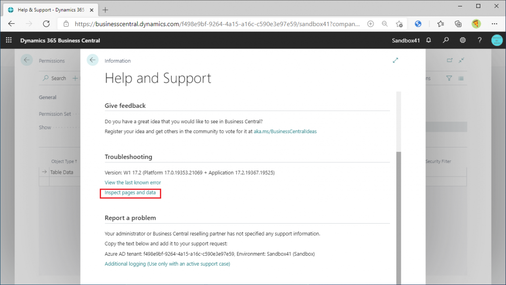Open aka.ms/BusinessCentralIdeas link
Screen dimensions: 506x285
click(285, 131)
